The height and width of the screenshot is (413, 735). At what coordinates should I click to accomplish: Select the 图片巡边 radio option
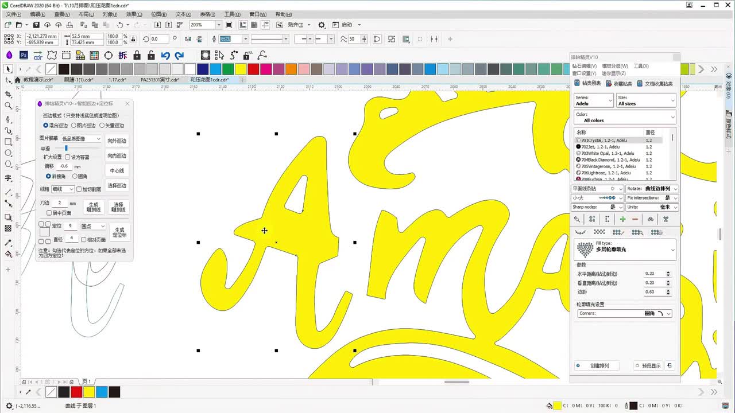tap(74, 126)
